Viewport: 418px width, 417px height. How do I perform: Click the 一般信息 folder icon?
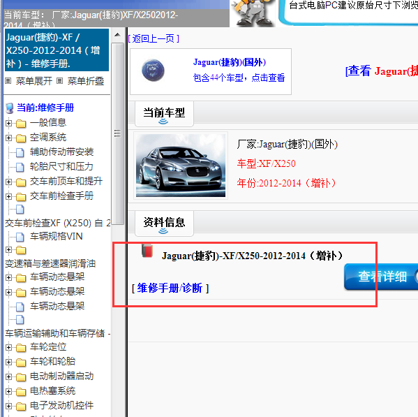(21, 124)
